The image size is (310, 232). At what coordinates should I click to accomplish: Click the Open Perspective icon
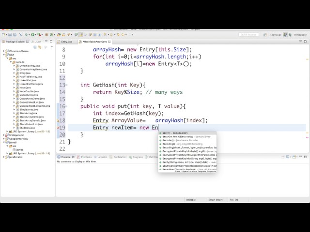[265, 35]
